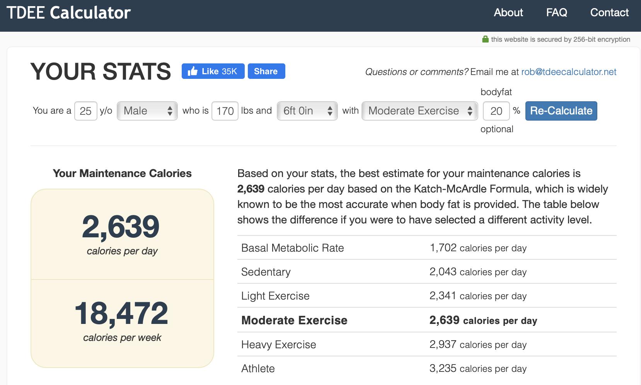Click the bodyfat percentage input field
Screen dimensions: 641x385
[496, 111]
